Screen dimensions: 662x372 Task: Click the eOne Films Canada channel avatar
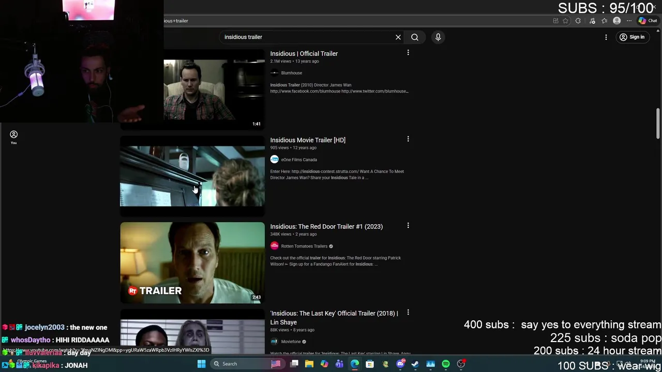[275, 160]
